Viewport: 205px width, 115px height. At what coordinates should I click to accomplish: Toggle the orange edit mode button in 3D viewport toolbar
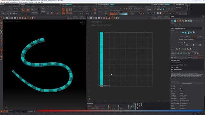click(65, 18)
